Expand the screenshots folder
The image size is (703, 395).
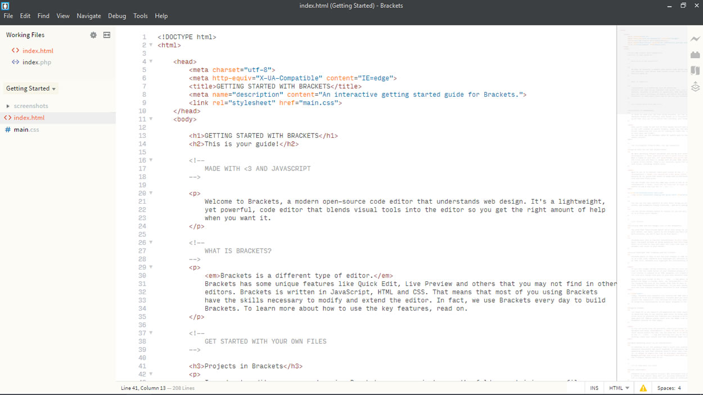click(x=8, y=106)
